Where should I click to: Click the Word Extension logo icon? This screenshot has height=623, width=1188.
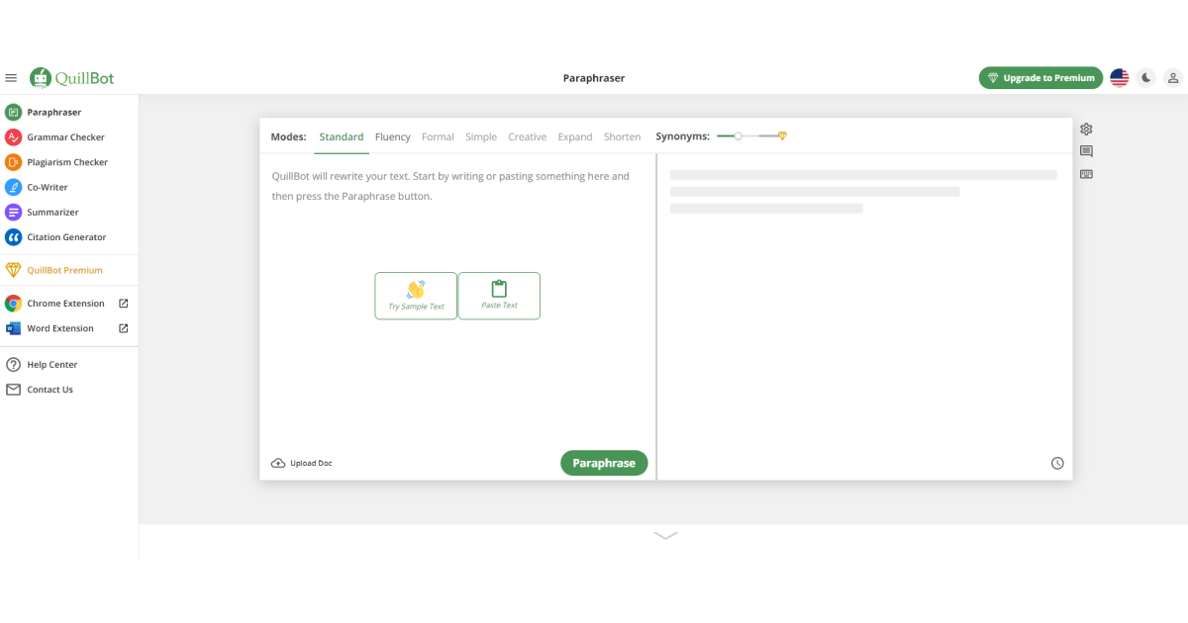coord(13,328)
